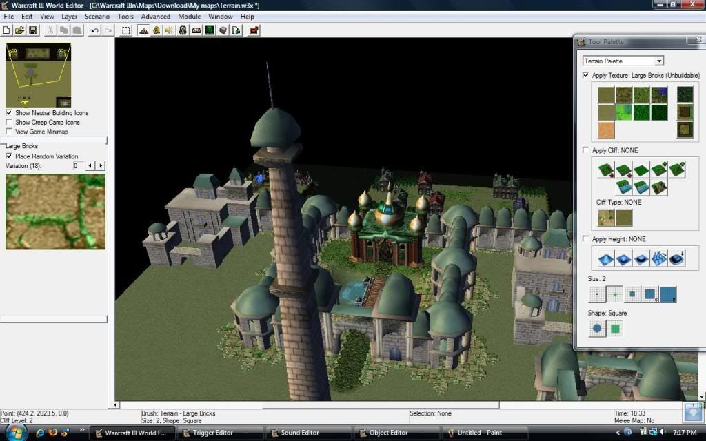The width and height of the screenshot is (706, 441).
Task: Click the 'Selection: None' status bar text
Action: pyautogui.click(x=430, y=413)
